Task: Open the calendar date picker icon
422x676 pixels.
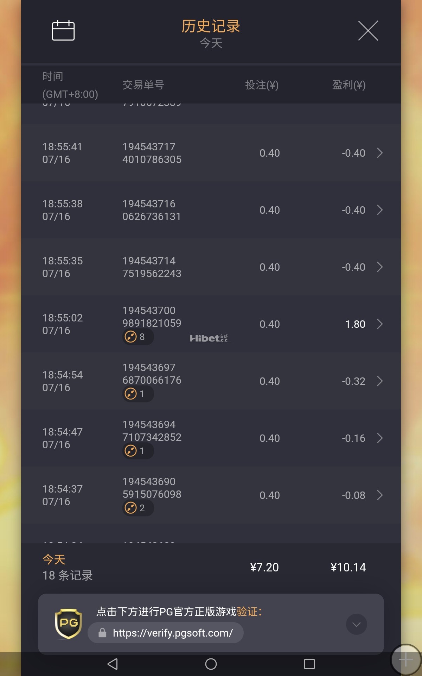Action: (x=63, y=31)
